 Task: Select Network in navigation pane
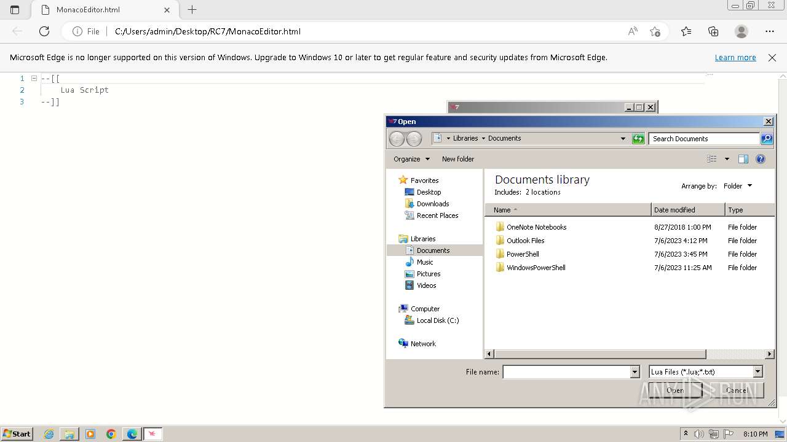click(x=423, y=344)
